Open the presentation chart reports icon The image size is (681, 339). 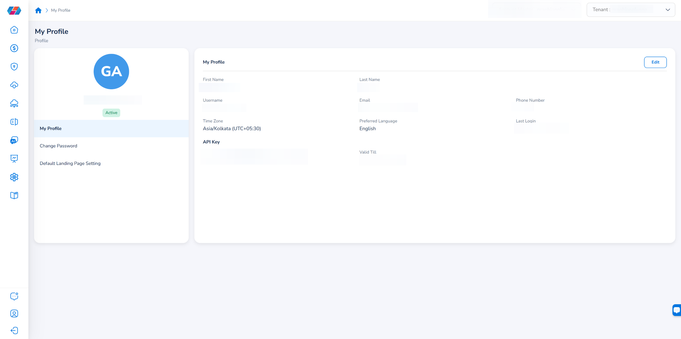14,159
